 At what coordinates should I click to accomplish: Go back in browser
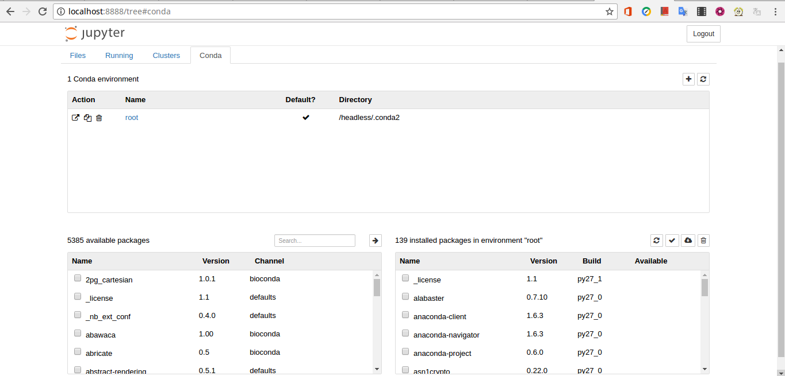(x=10, y=11)
